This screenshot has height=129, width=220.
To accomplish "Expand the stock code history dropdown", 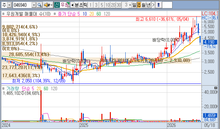I will tap(34, 5).
